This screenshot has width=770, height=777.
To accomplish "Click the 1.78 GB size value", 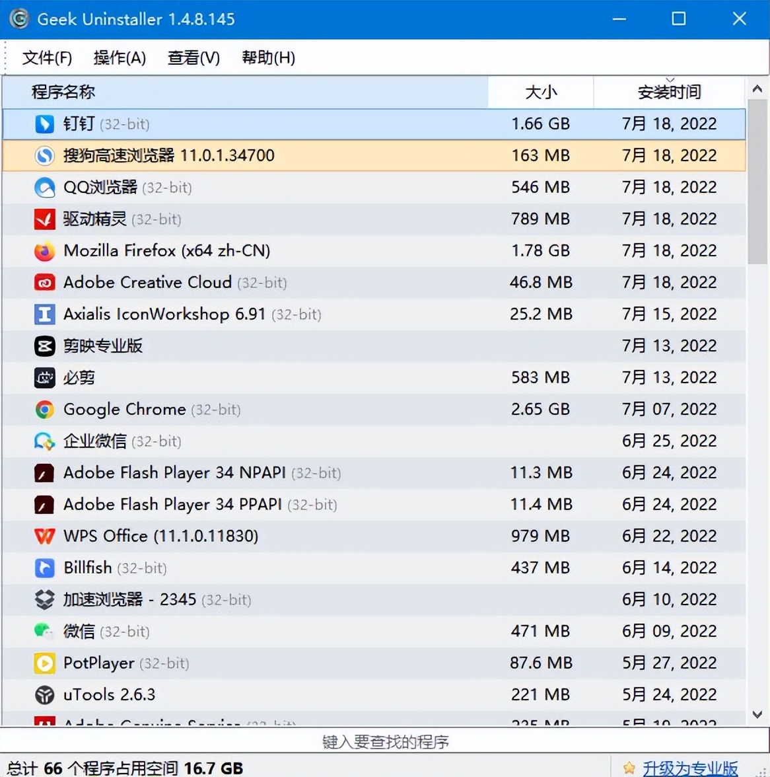I will tap(541, 251).
